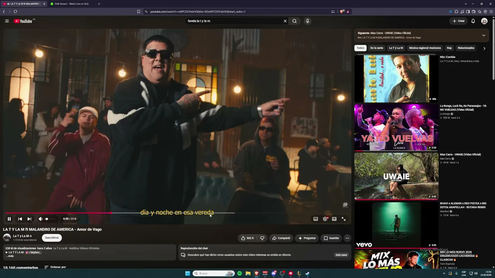The width and height of the screenshot is (495, 278).
Task: Clear the search text with the X
Action: pos(285,21)
